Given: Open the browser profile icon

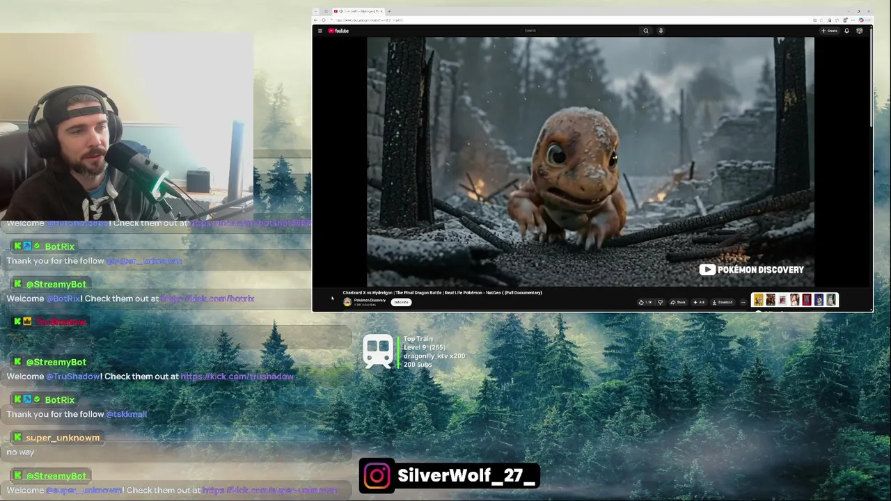Looking at the screenshot, I should click(845, 20).
